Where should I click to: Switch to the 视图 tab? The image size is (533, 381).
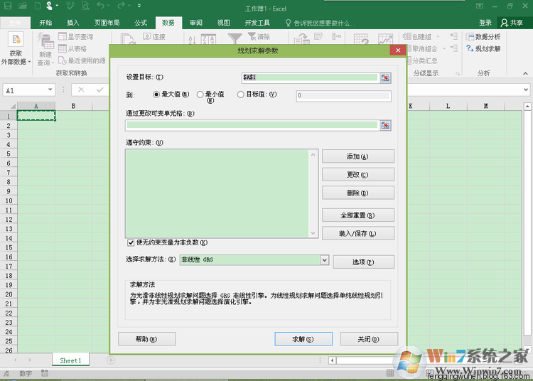click(x=224, y=23)
